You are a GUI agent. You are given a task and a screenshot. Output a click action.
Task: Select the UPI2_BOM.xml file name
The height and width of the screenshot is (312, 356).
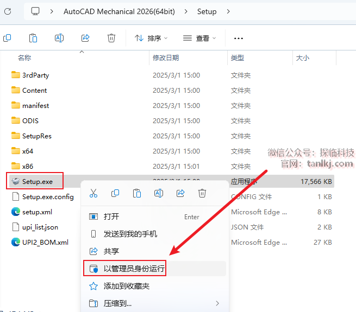pos(46,242)
